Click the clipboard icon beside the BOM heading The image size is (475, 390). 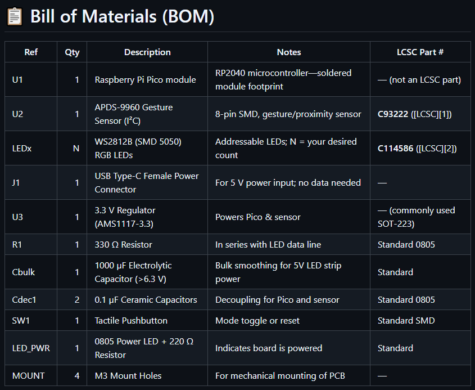coord(14,16)
